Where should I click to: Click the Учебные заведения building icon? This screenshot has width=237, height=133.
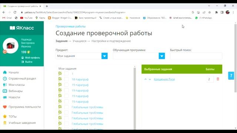click(x=5, y=123)
